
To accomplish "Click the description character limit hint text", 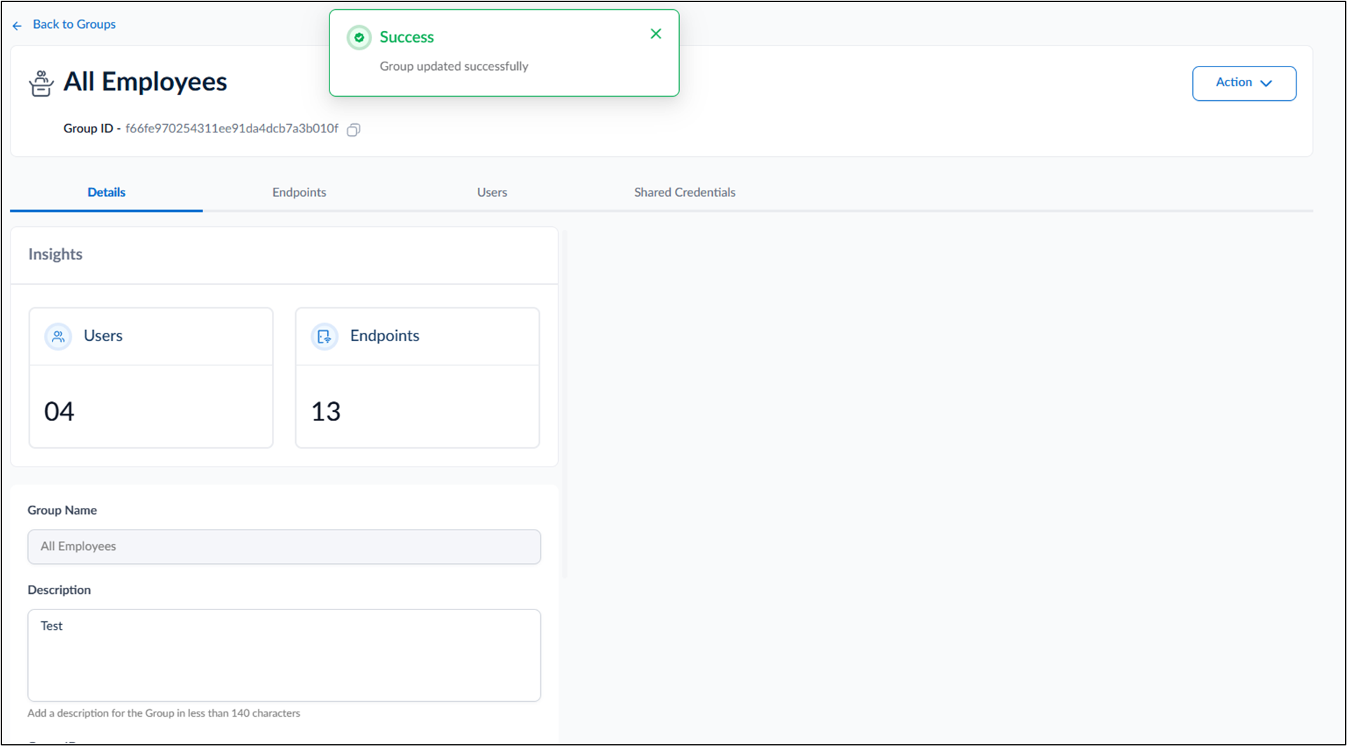I will pyautogui.click(x=164, y=713).
